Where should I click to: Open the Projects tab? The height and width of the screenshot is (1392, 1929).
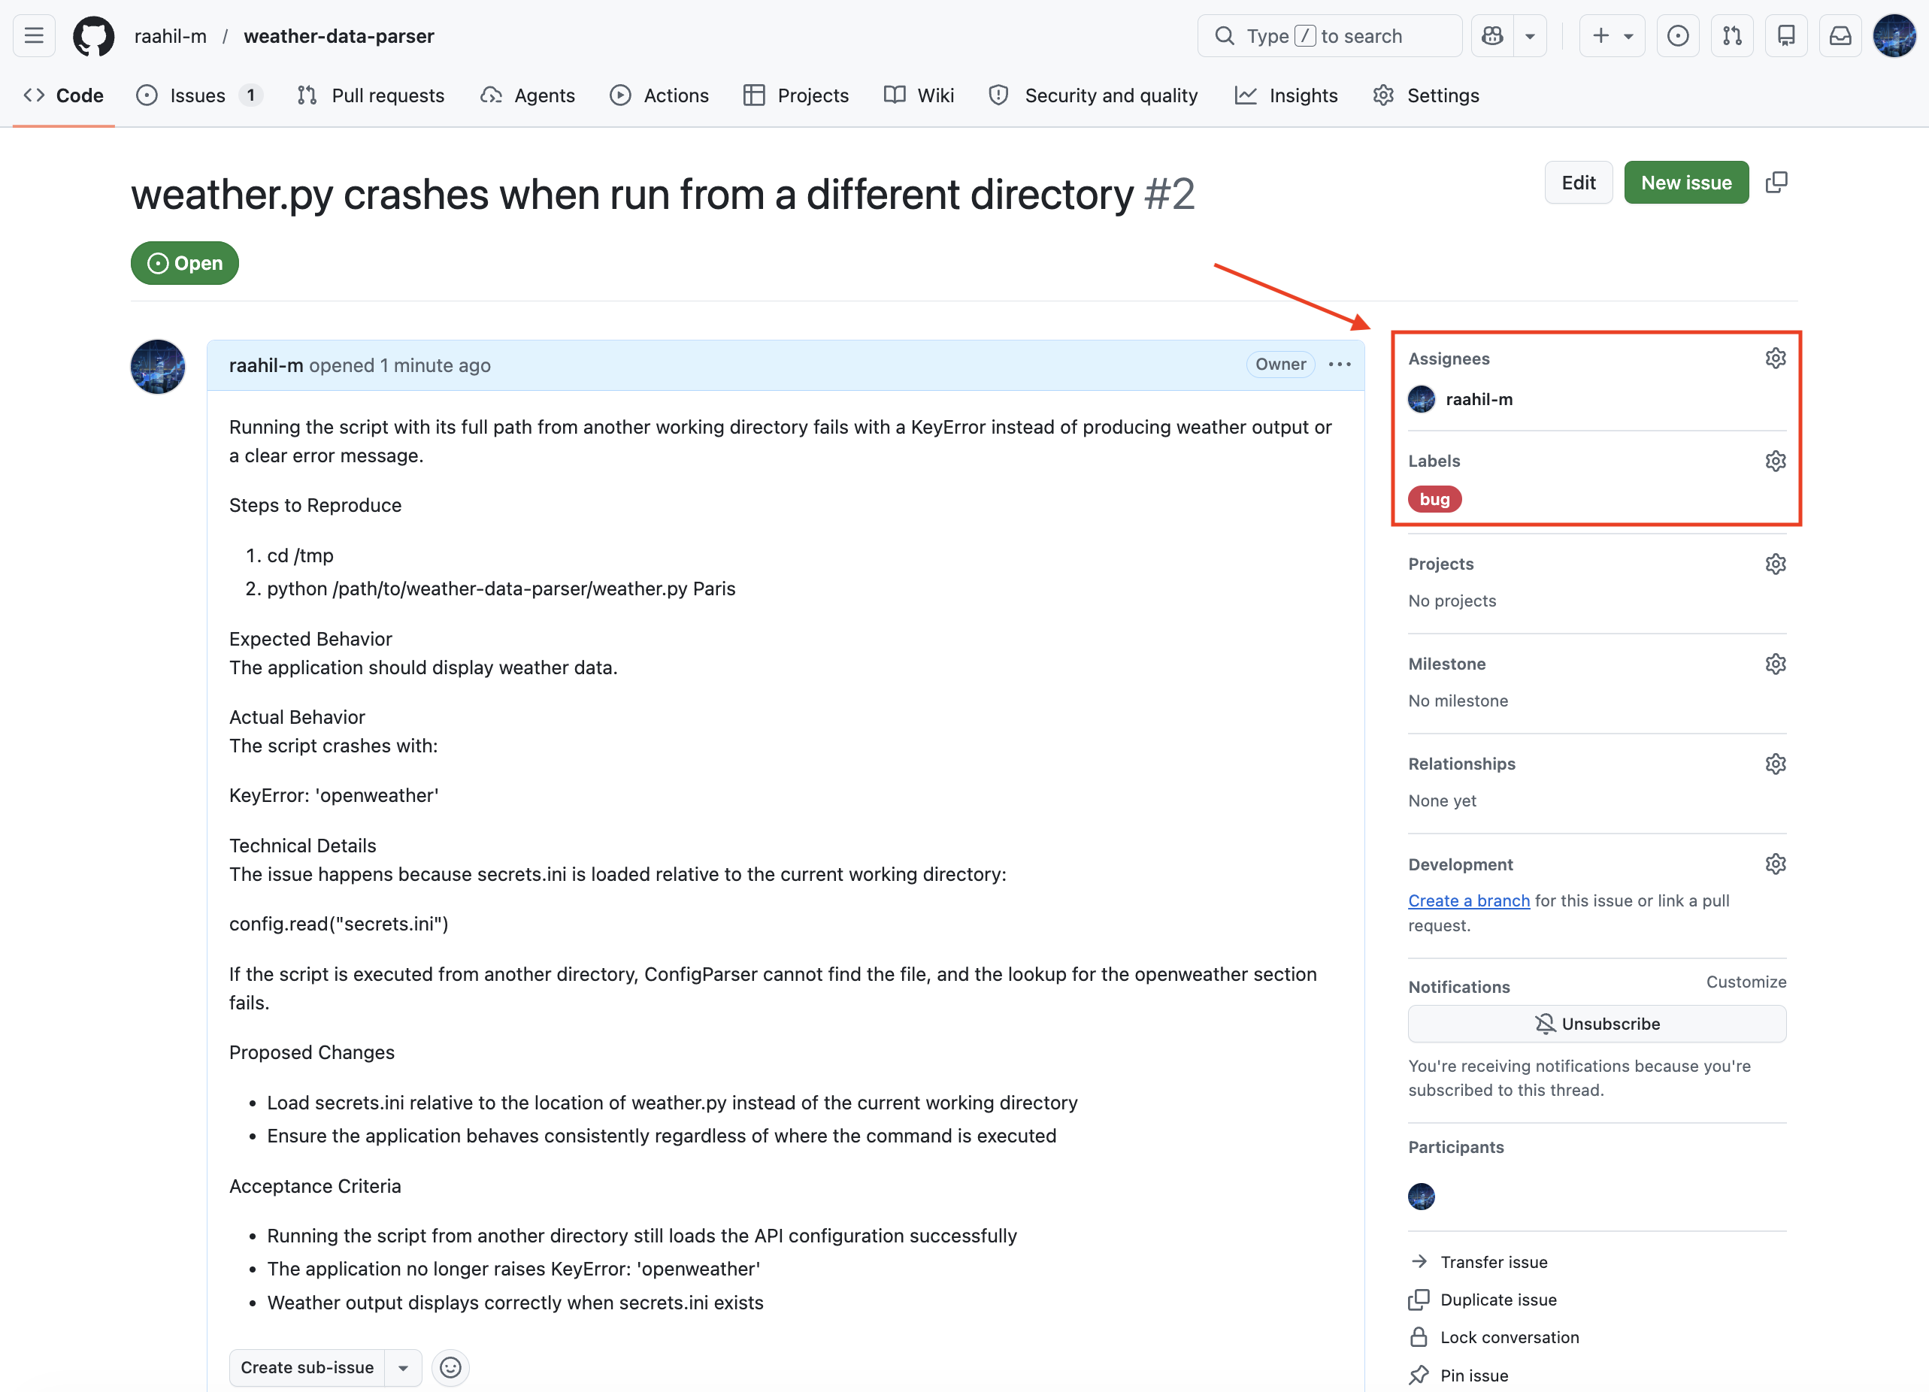pyautogui.click(x=796, y=95)
